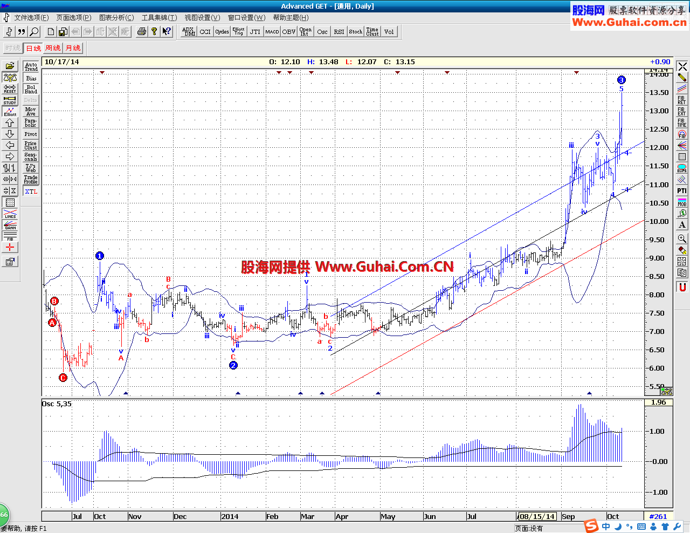Toggle the Parabolic study
This screenshot has width=690, height=533.
pos(31,123)
